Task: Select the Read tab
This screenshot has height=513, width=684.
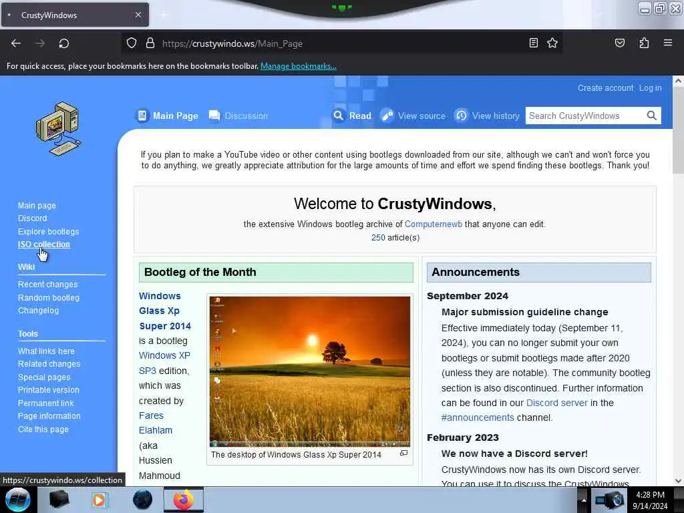Action: pos(352,116)
